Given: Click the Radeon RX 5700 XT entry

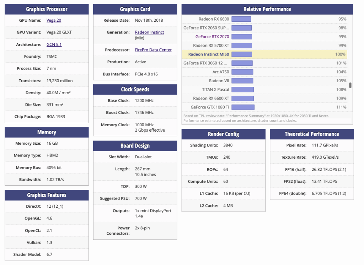Looking at the screenshot, I should pos(211,46).
